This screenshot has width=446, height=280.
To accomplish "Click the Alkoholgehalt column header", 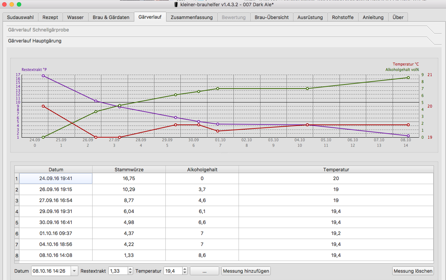I will pos(202,169).
